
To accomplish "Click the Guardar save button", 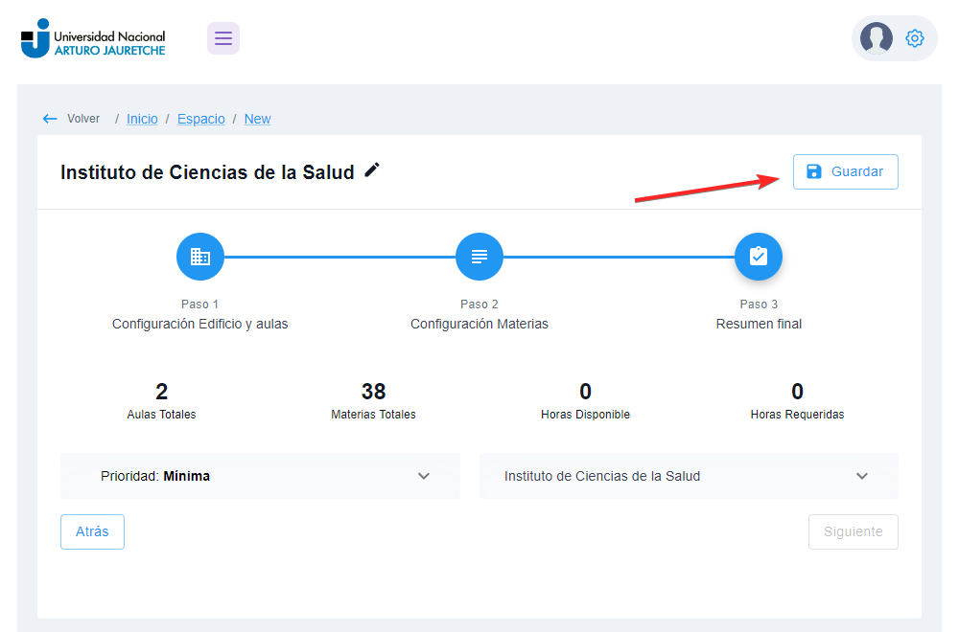I will 845,171.
